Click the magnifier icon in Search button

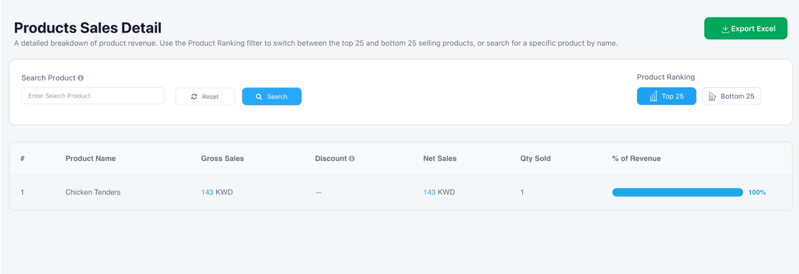click(259, 97)
